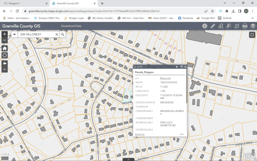Expand the search source dropdown arrow
Image resolution: width=257 pixels, height=161 pixels.
14,34
